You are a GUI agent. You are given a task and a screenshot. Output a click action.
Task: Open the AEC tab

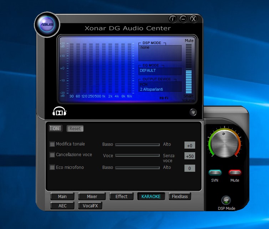pos(62,206)
